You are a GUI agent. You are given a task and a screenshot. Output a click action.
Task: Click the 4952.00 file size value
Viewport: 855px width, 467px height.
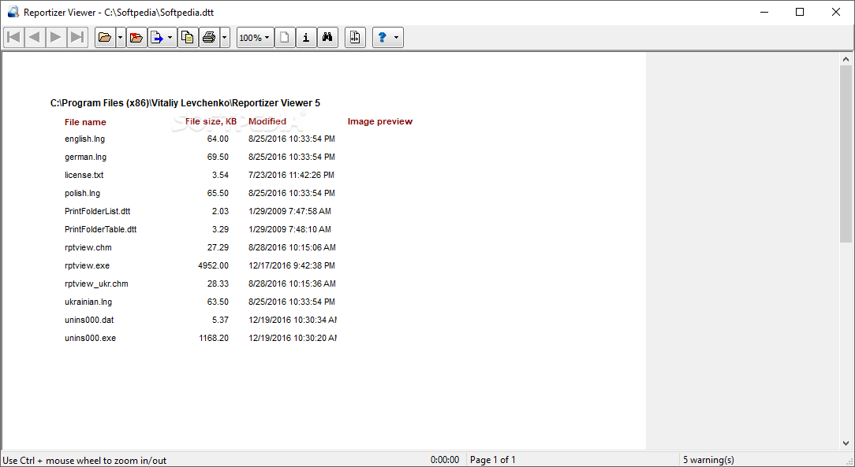tap(213, 265)
